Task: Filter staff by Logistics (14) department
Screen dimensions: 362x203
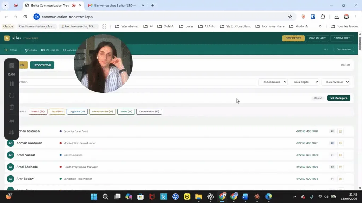Action: pyautogui.click(x=77, y=112)
